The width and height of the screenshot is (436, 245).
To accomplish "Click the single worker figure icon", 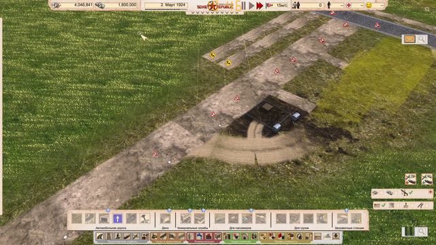I will tap(329, 5).
